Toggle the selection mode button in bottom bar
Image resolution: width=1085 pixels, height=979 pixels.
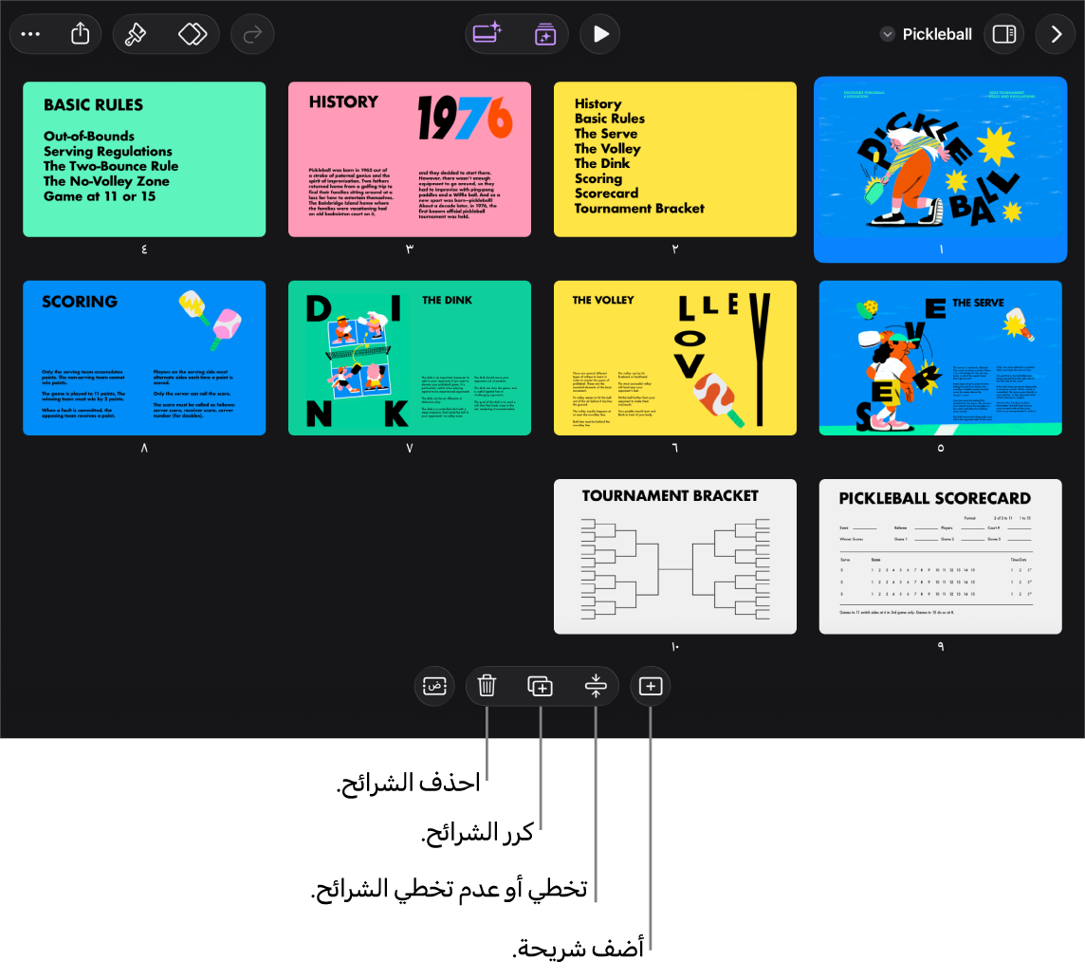coord(434,686)
